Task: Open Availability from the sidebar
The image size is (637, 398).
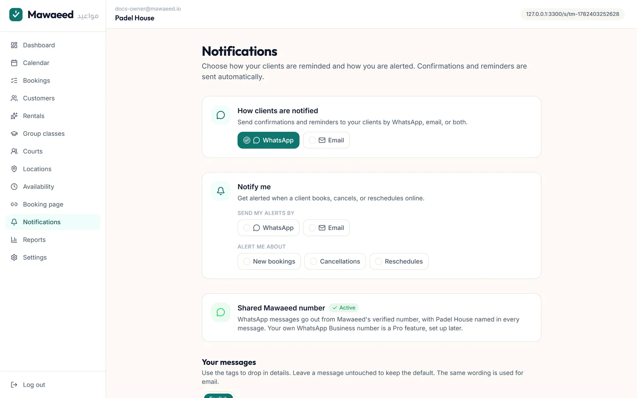Action: point(53,187)
